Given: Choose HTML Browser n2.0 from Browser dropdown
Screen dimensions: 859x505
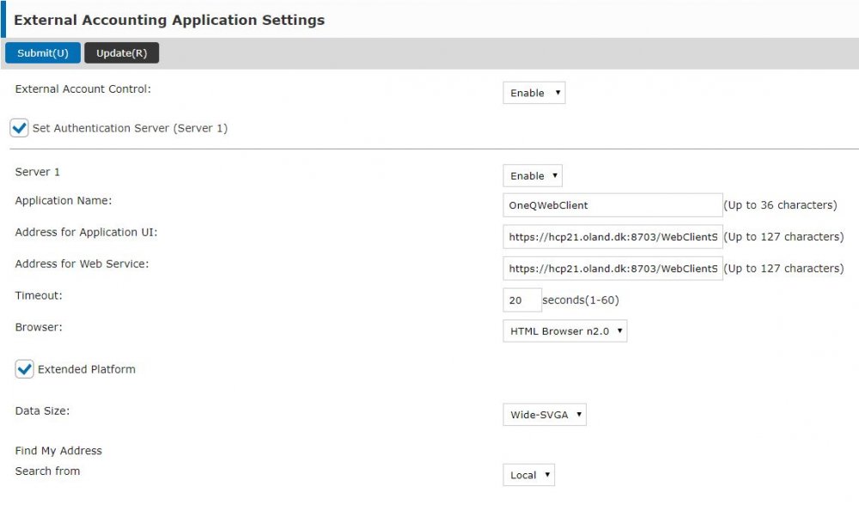Looking at the screenshot, I should [564, 331].
